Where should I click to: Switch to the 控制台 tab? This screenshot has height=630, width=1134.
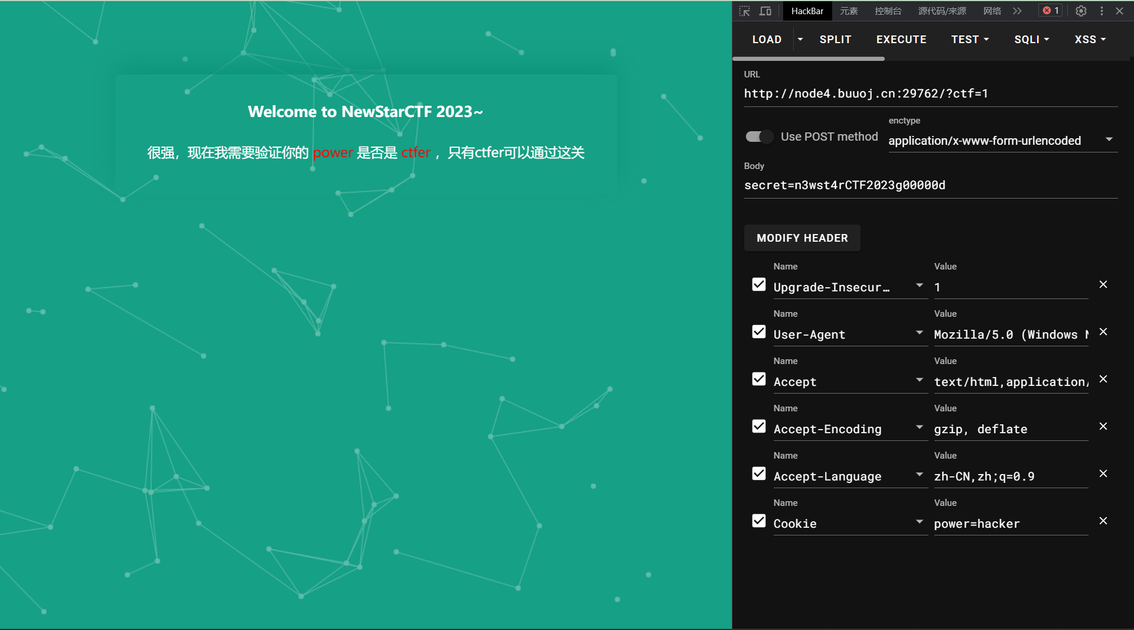[x=888, y=11]
